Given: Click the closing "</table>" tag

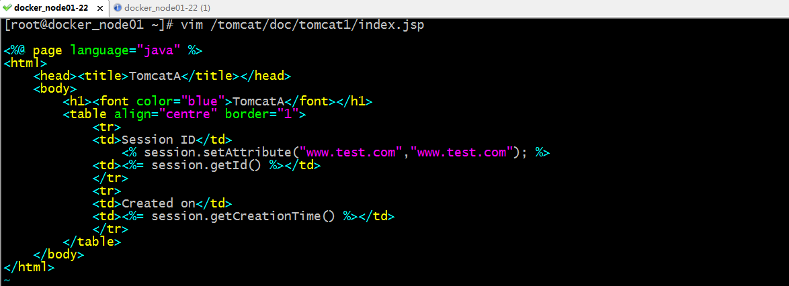Looking at the screenshot, I should point(92,242).
